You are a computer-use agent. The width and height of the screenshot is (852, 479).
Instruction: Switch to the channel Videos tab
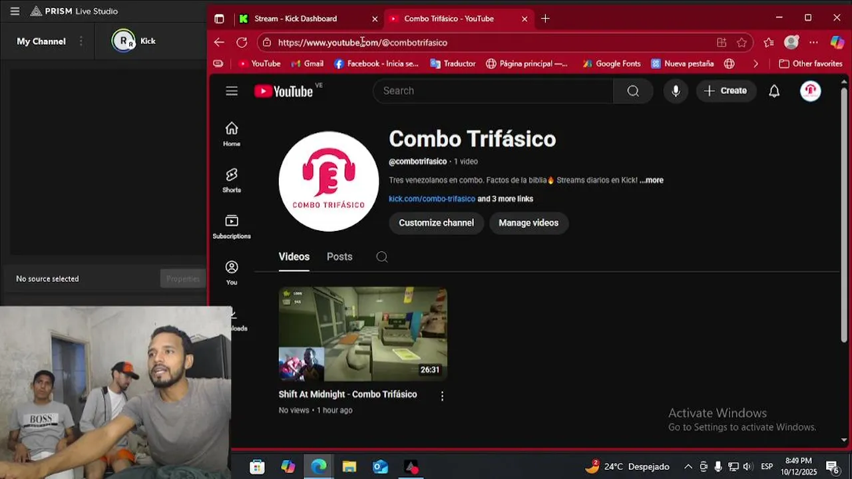pyautogui.click(x=294, y=257)
